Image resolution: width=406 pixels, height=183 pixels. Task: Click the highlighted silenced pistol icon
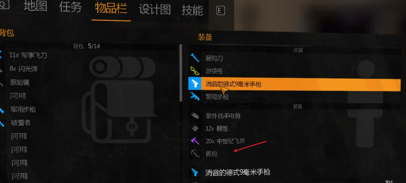point(194,84)
